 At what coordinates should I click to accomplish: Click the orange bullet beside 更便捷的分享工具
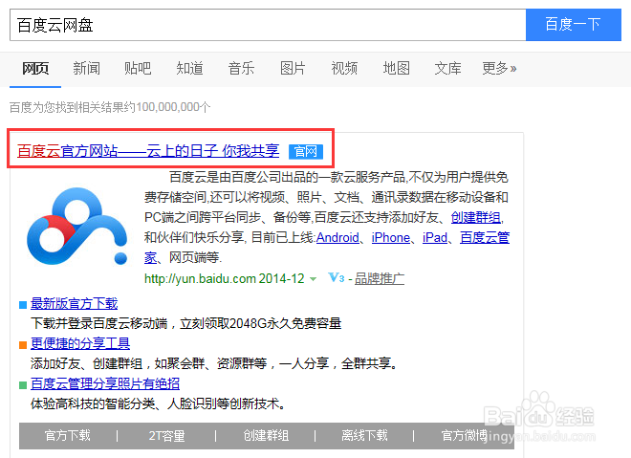23,345
